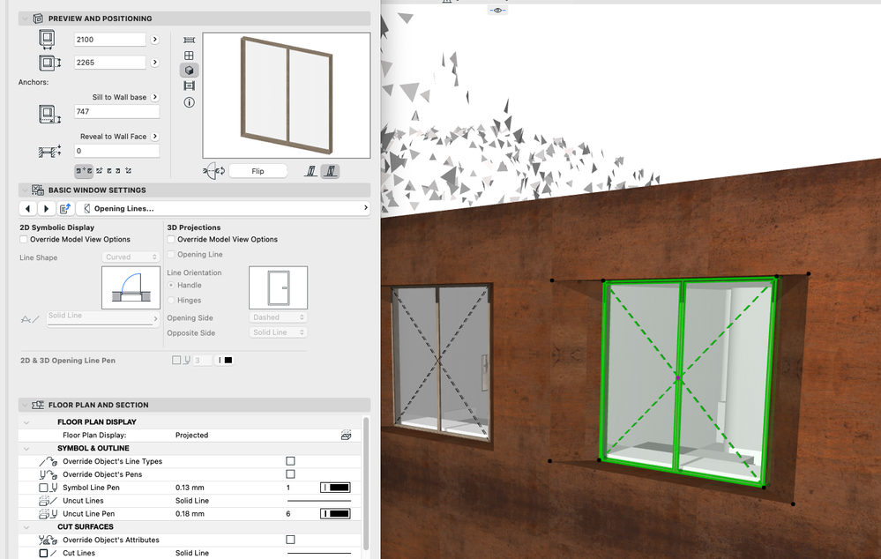Click the Override Object's Pens row icon

[49, 474]
